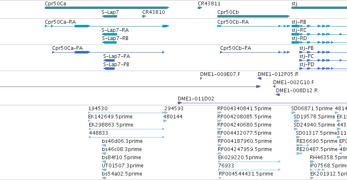Screen dimensions: 347x180
Task: Select the stj-RB transcript
Action: click(319, 26)
